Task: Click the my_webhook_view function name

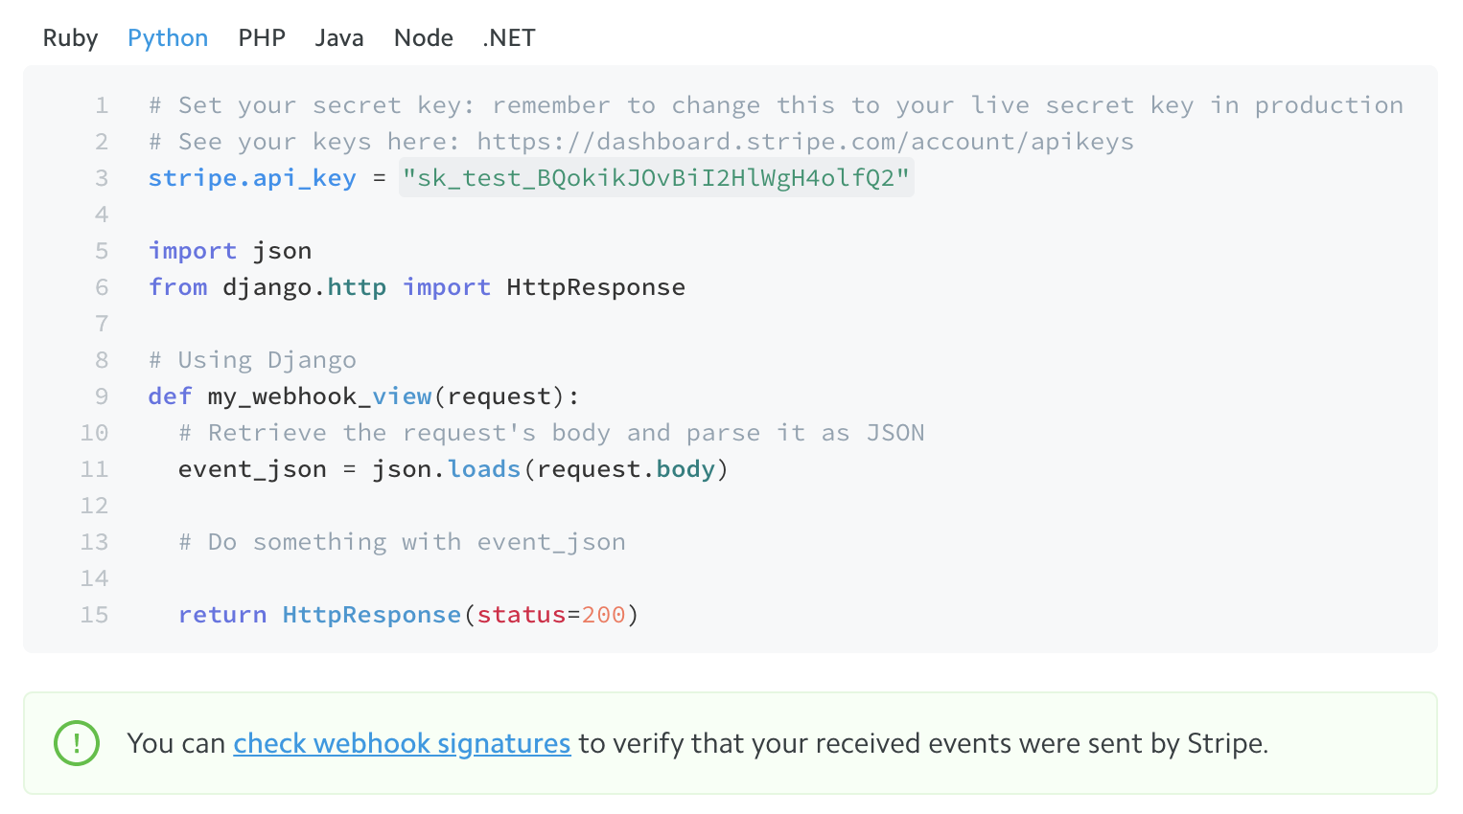Action: coord(319,396)
